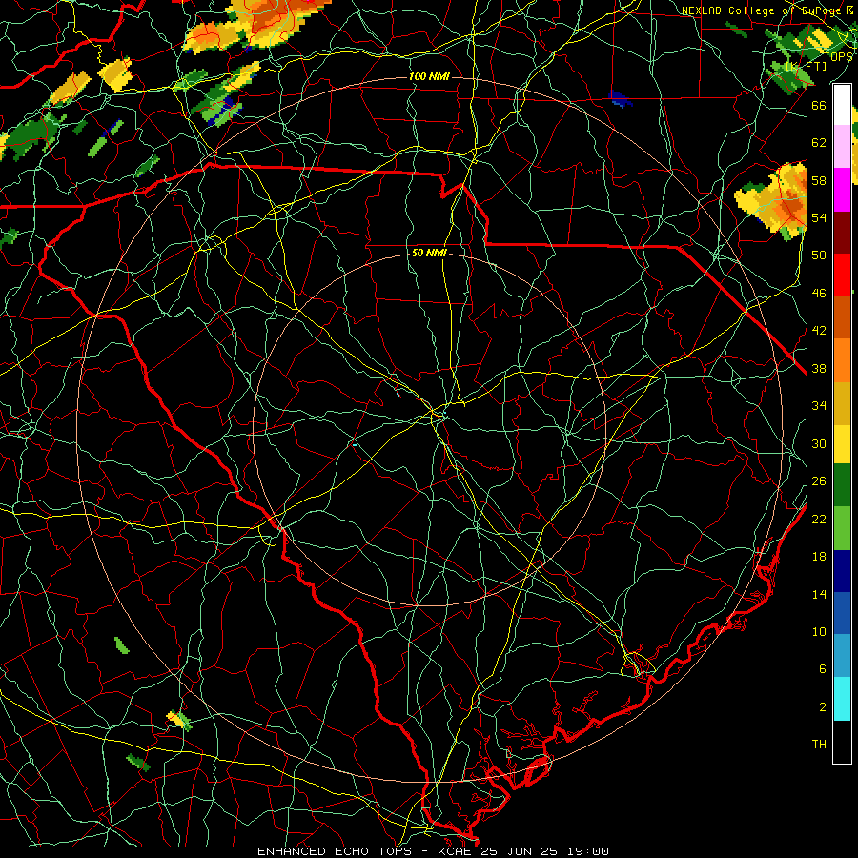The height and width of the screenshot is (858, 858).
Task: Click the "58" legend value
Action: [x=819, y=180]
